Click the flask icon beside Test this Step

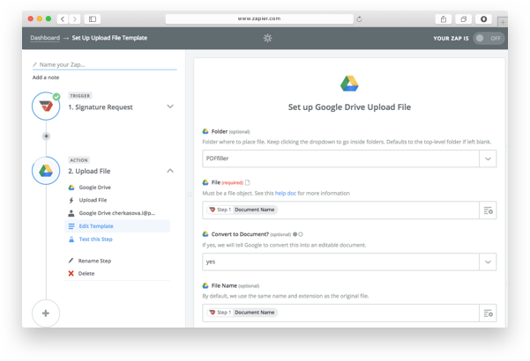coord(71,239)
